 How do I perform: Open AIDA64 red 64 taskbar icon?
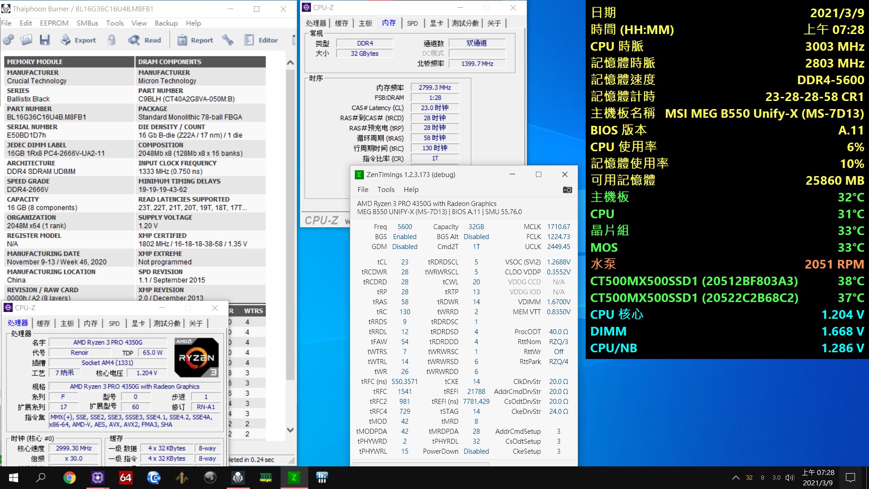pyautogui.click(x=125, y=478)
